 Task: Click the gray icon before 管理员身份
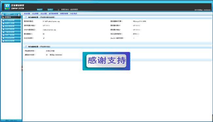[58, 10]
